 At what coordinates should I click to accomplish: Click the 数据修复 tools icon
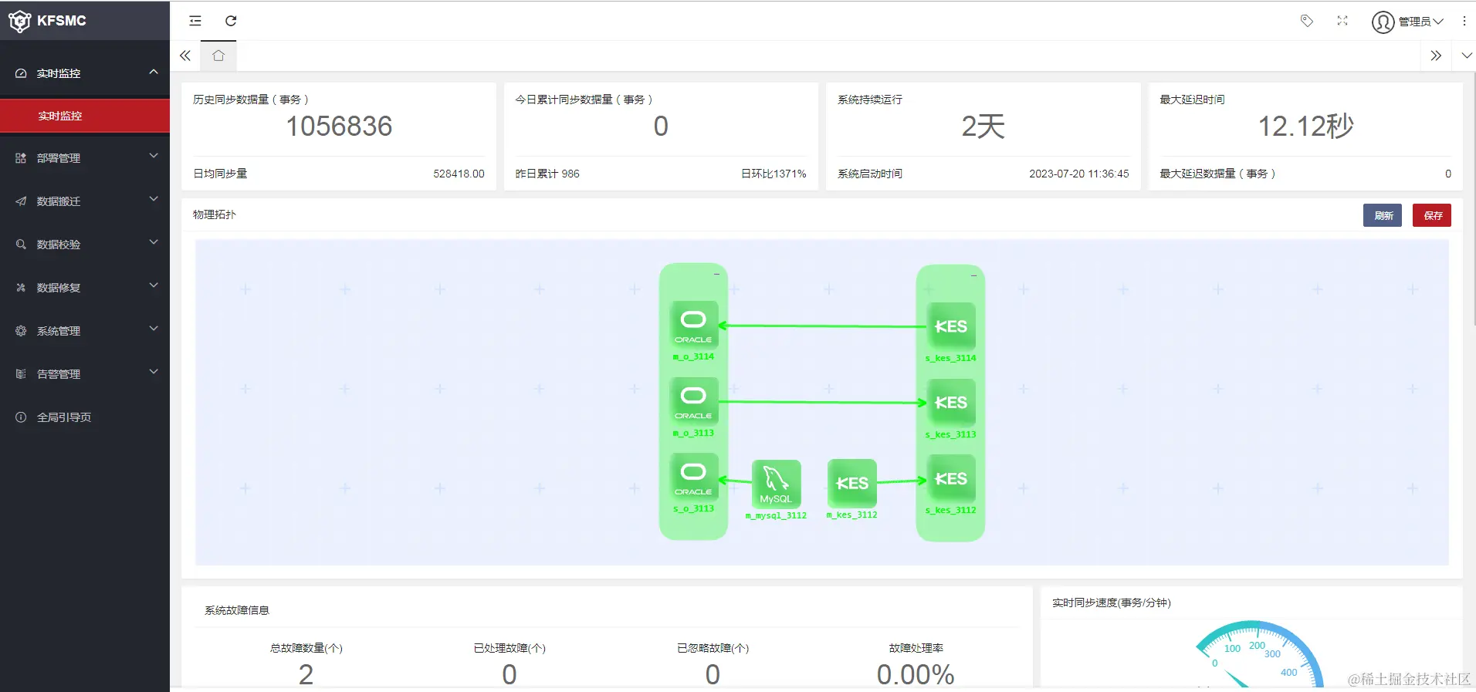(21, 288)
